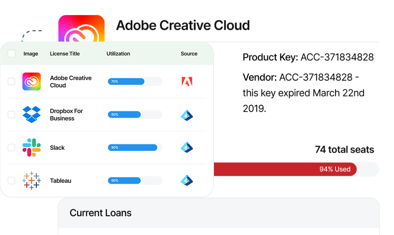Click the 74 total seats label

tap(344, 150)
